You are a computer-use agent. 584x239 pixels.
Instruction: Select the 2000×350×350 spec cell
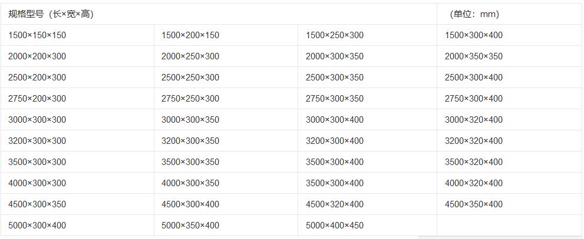click(x=474, y=56)
